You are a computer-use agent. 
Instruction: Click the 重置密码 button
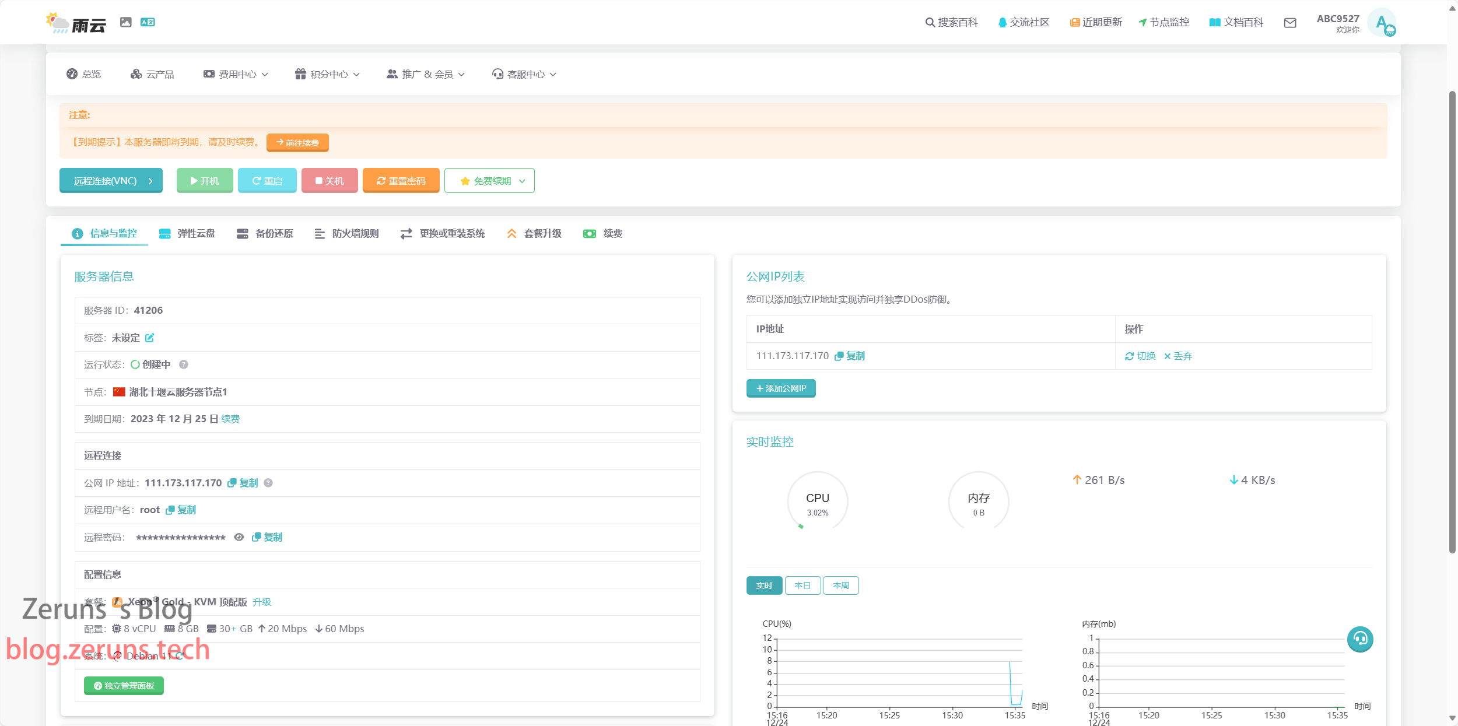tap(401, 181)
